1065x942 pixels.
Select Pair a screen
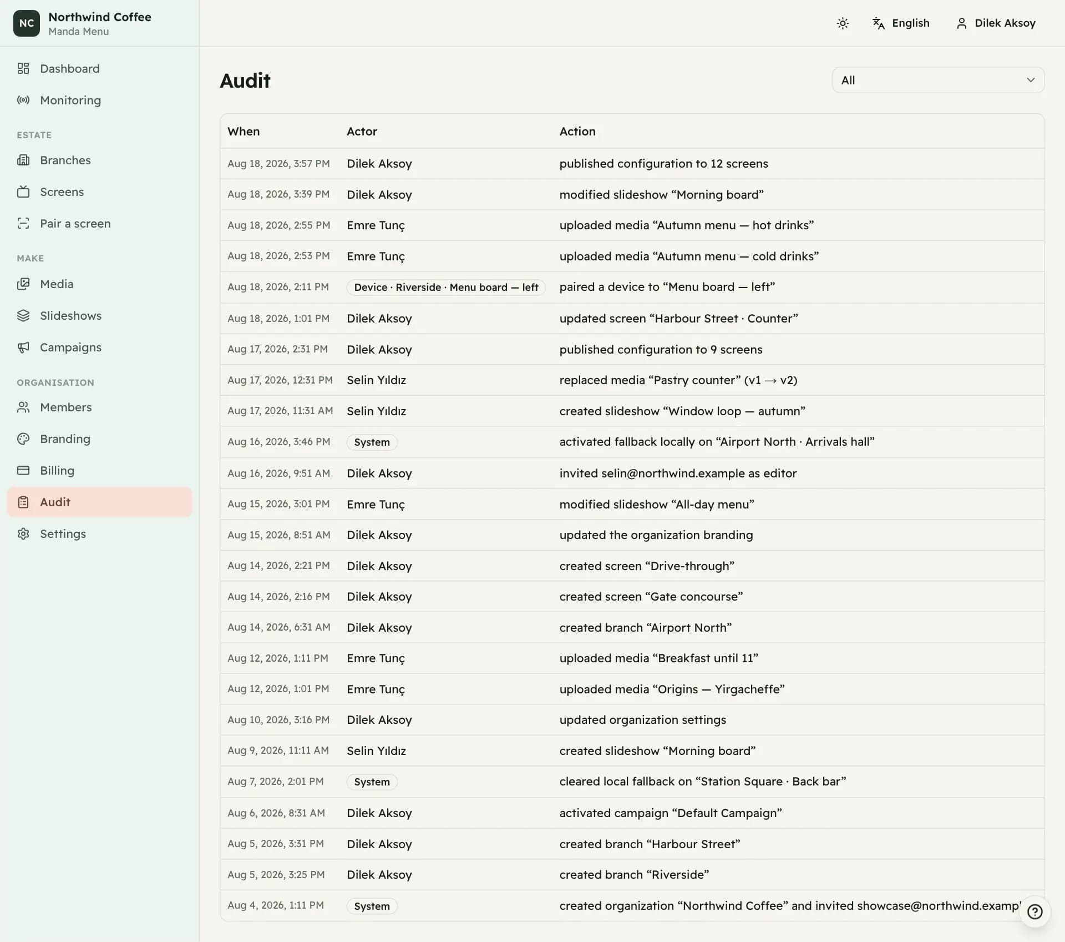tap(99, 223)
